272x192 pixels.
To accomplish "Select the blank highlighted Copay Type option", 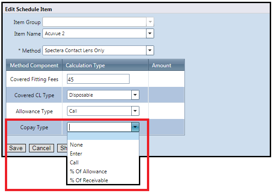I will (x=103, y=136).
